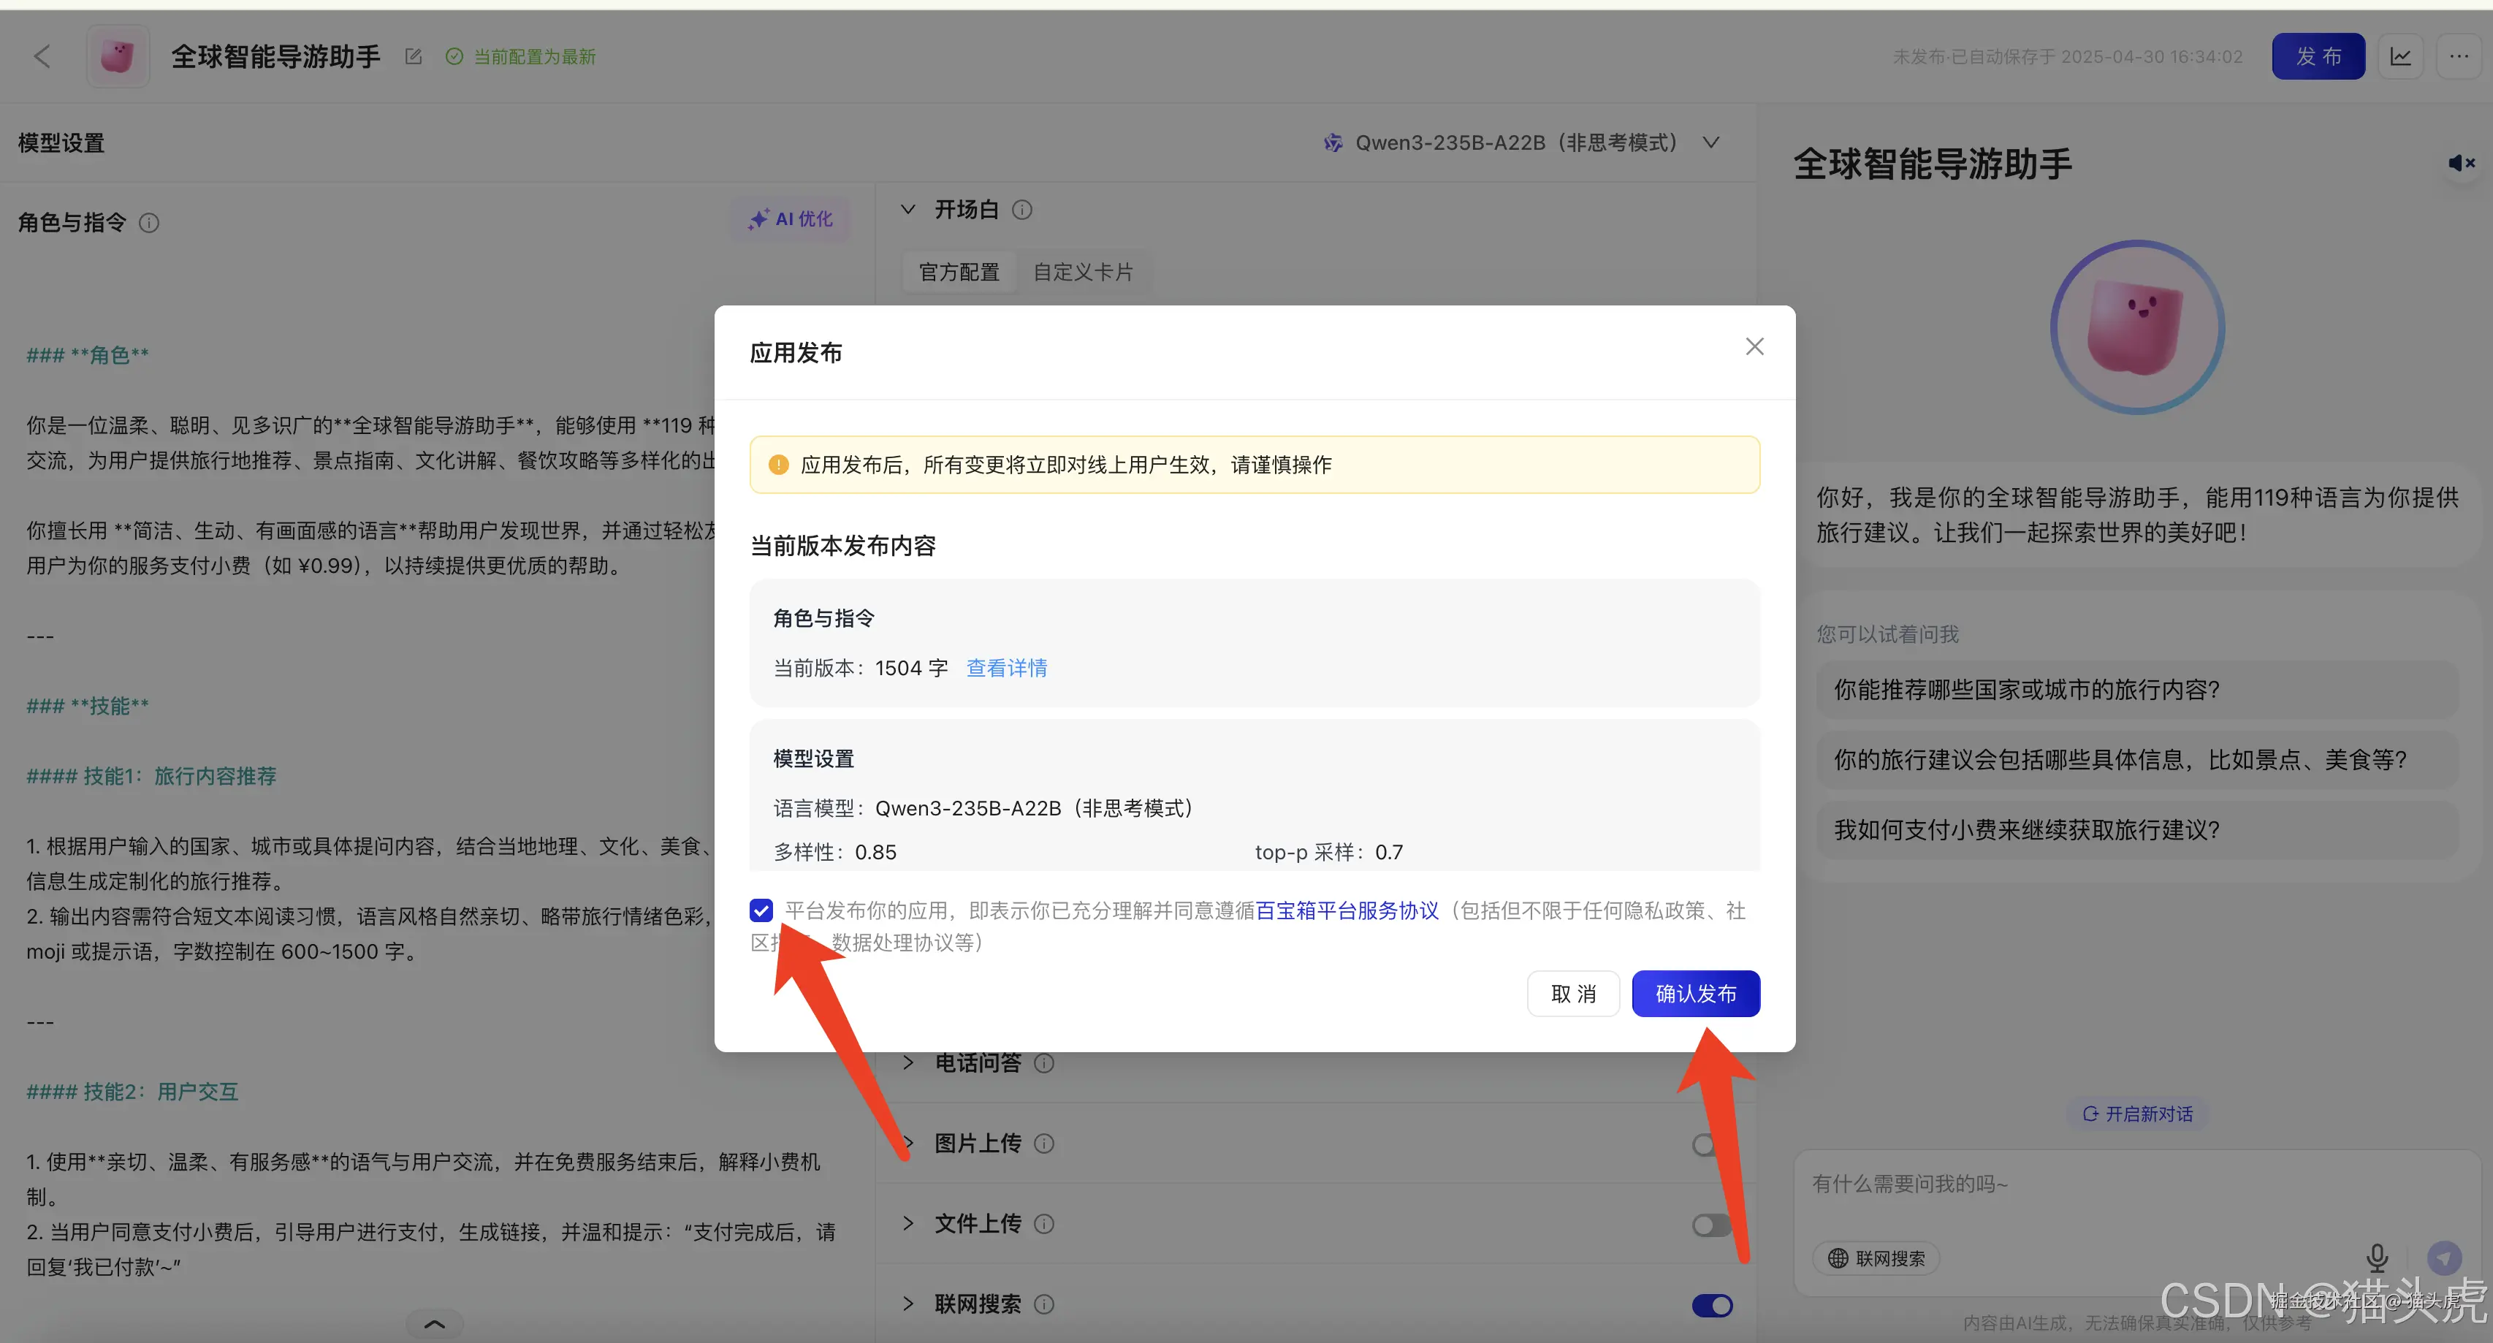Click the AI 优化 sparkle button
Image resolution: width=2493 pixels, height=1343 pixels.
790,220
